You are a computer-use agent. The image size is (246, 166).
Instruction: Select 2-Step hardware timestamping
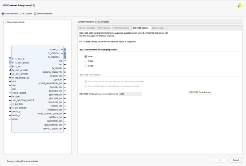pos(86,66)
